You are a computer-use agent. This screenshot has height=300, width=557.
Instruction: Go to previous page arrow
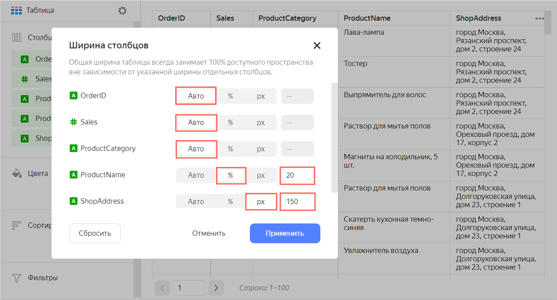(162, 288)
